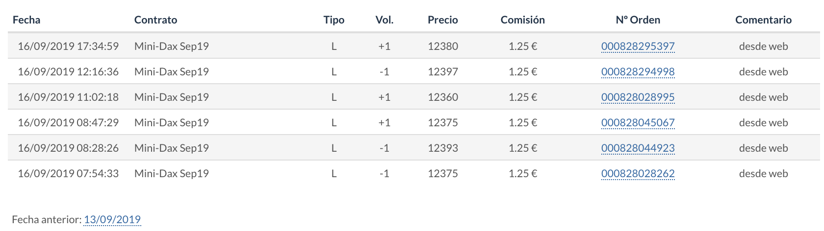Click the Contrato column header
Viewport: 824px width, 231px height.
coord(155,20)
